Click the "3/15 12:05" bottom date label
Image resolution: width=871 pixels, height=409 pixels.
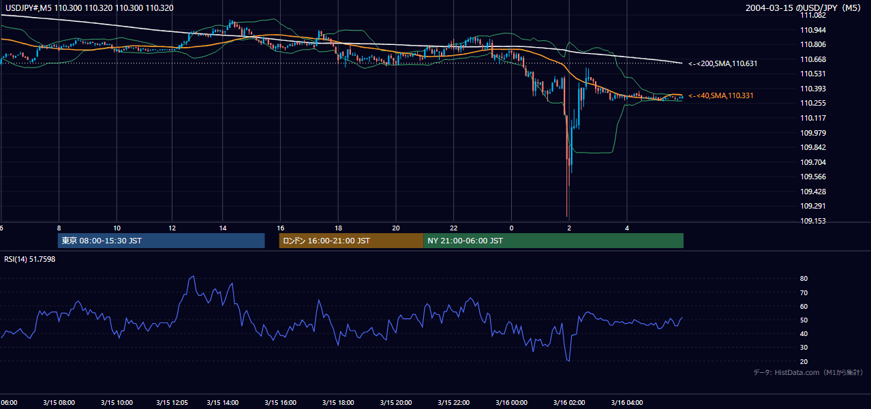tap(172, 403)
